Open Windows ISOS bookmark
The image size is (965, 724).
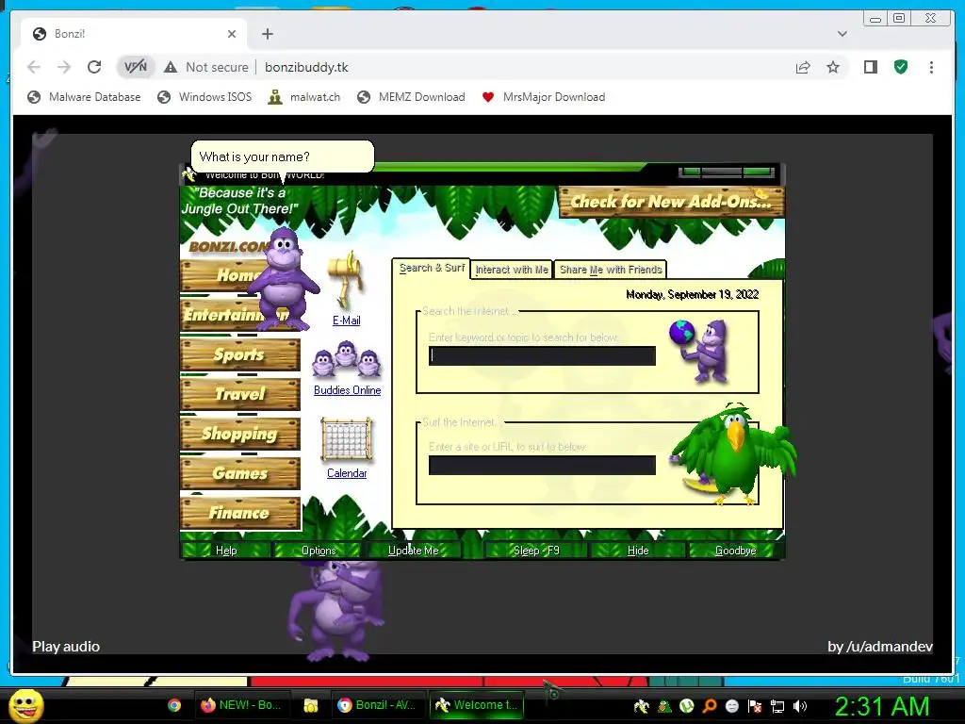click(204, 97)
